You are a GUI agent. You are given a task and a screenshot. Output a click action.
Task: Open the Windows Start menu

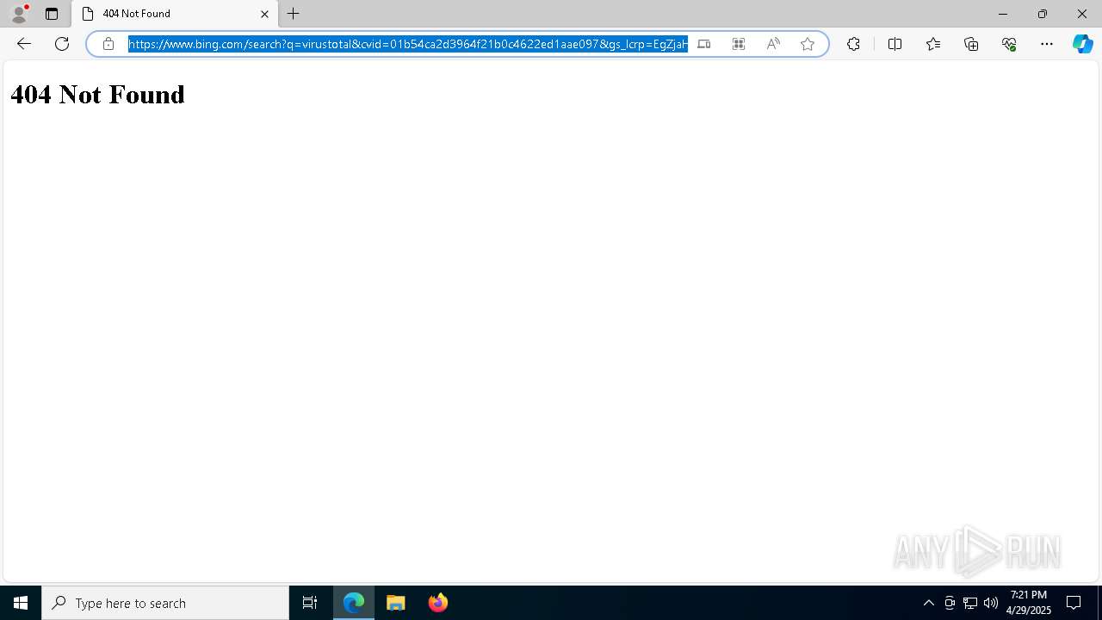(21, 603)
